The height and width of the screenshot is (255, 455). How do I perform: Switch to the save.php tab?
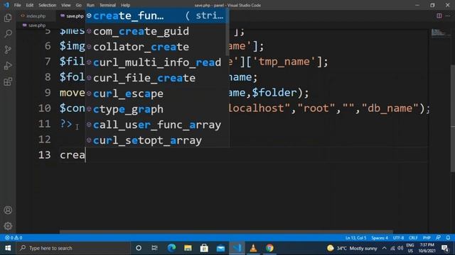(x=72, y=16)
